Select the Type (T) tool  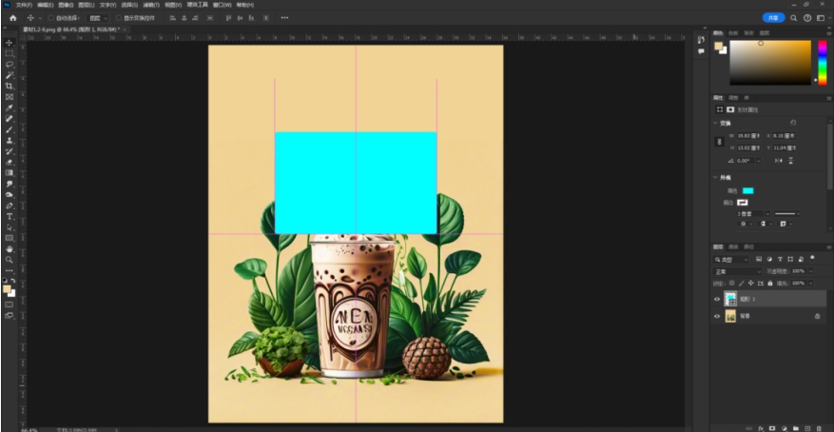10,216
